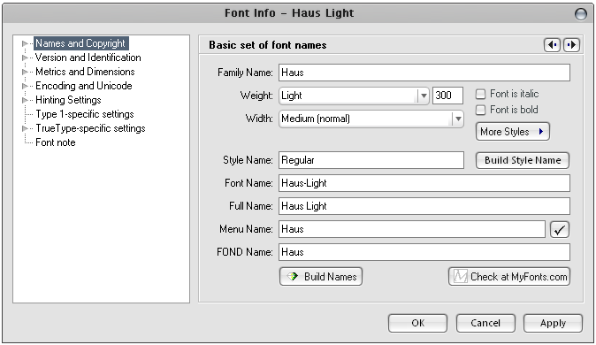Click the window control orb in title bar

click(580, 13)
